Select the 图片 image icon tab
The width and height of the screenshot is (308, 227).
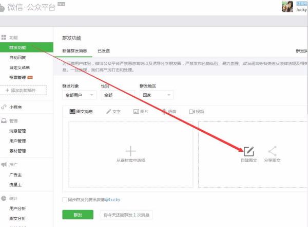136,112
